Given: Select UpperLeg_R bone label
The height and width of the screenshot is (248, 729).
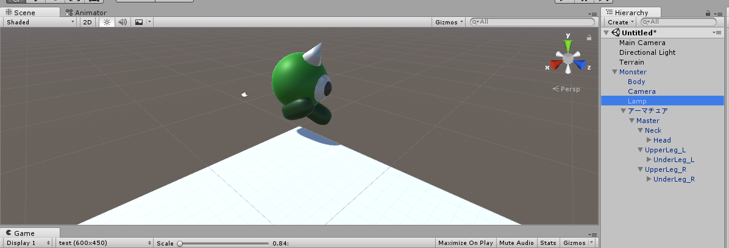Looking at the screenshot, I should (666, 169).
